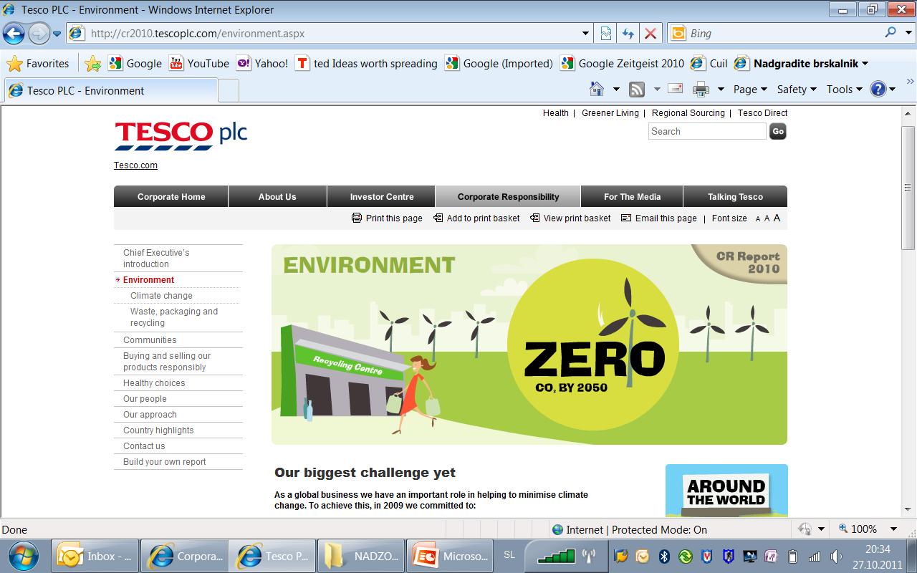Click the system tray volume speaker icon
This screenshot has width=917, height=573.
pyautogui.click(x=835, y=557)
